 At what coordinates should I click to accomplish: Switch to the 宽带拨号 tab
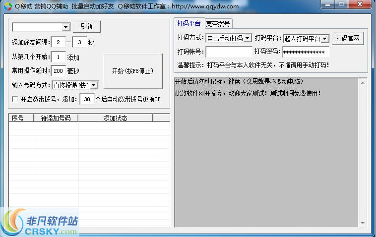tap(218, 24)
